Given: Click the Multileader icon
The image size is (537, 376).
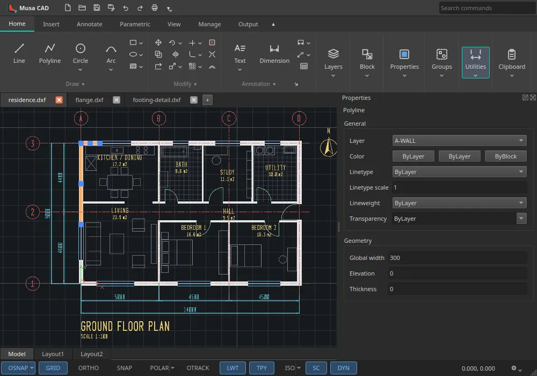Looking at the screenshot, I should 300,54.
